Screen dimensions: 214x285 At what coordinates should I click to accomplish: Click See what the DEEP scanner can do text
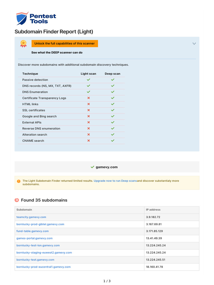click(x=57, y=53)
